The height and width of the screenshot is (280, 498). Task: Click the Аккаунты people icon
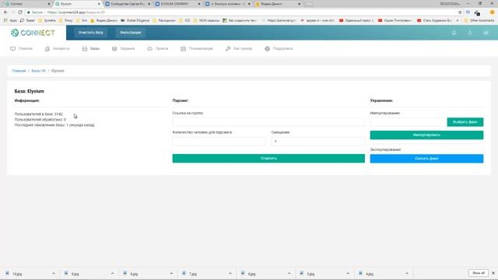pyautogui.click(x=47, y=48)
